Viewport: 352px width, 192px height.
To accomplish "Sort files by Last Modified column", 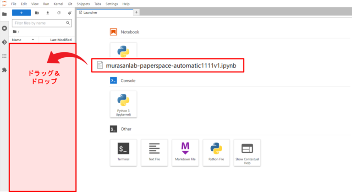I will [60, 40].
